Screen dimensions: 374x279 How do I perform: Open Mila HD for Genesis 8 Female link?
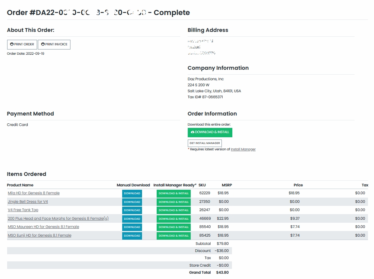point(34,193)
